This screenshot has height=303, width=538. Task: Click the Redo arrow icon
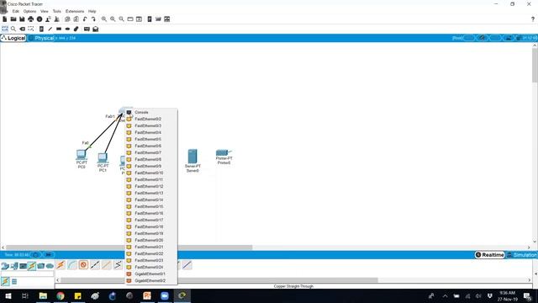point(93,19)
